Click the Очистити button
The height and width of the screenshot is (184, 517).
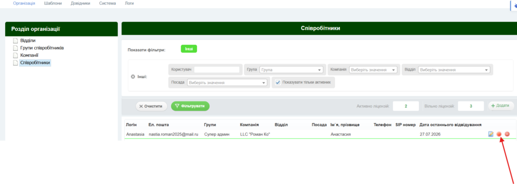pyautogui.click(x=151, y=106)
